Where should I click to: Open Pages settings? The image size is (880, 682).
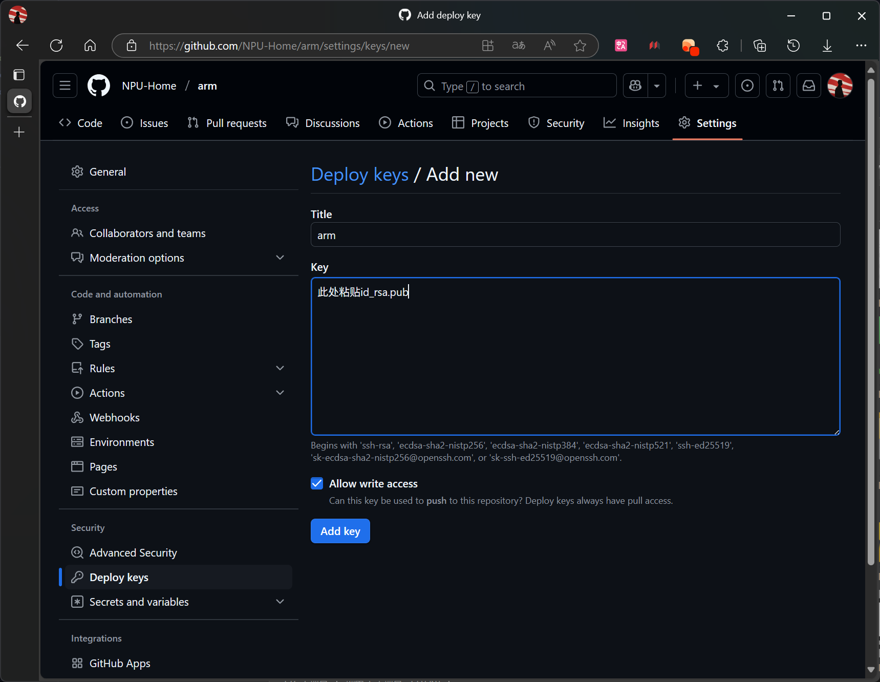pos(179,467)
